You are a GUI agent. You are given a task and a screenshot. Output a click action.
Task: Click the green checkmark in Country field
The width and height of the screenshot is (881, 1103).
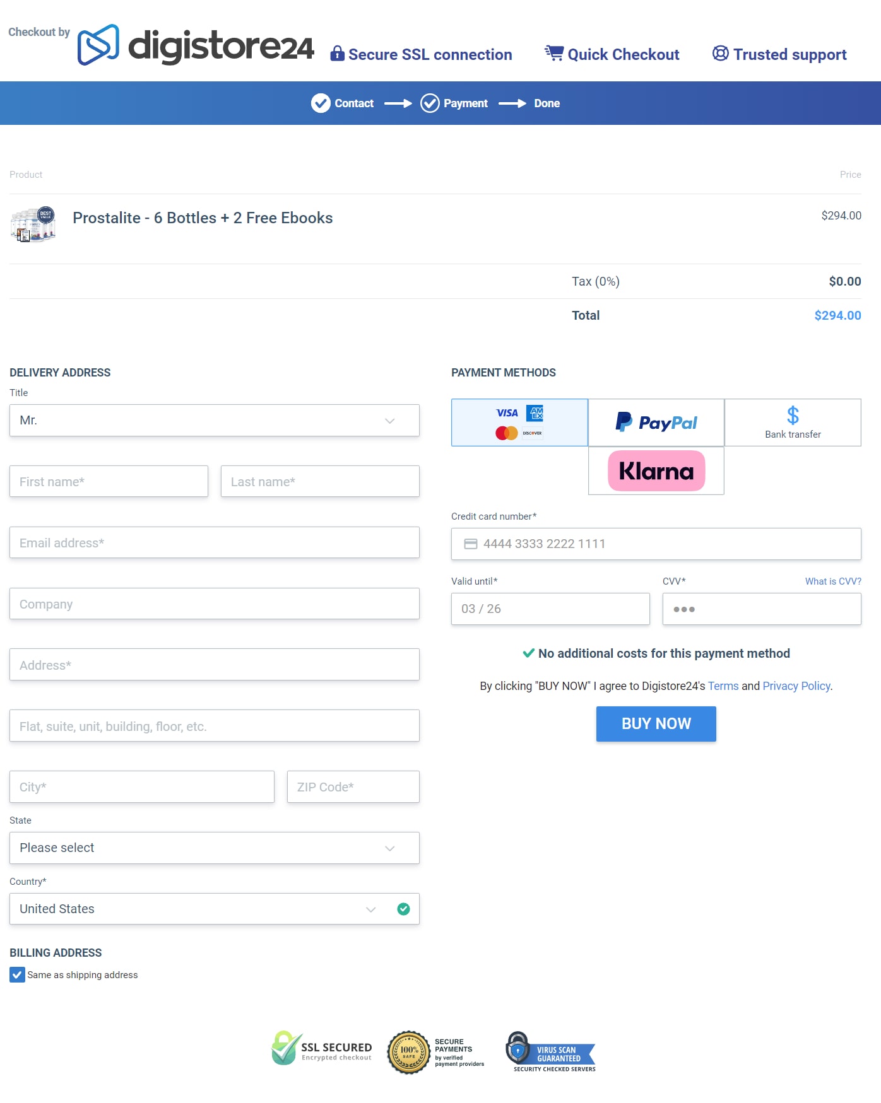(x=404, y=909)
